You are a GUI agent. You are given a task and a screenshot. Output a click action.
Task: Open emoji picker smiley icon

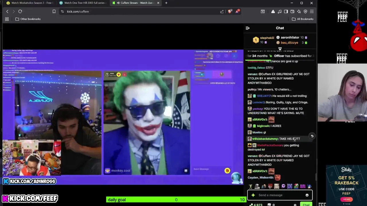pos(307,195)
